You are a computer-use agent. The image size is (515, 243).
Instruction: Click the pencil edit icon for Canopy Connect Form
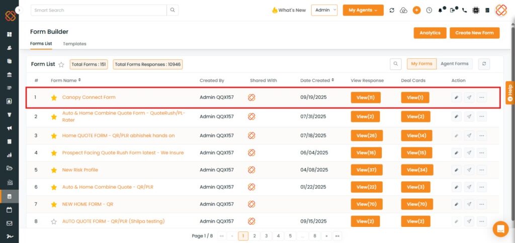[x=456, y=97]
